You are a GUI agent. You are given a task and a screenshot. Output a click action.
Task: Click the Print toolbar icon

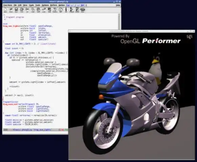pos(22,10)
